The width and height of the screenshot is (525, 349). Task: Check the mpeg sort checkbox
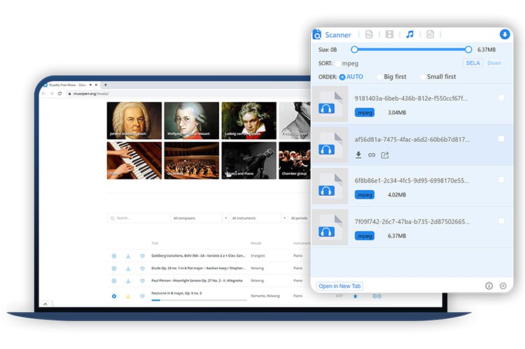(339, 63)
